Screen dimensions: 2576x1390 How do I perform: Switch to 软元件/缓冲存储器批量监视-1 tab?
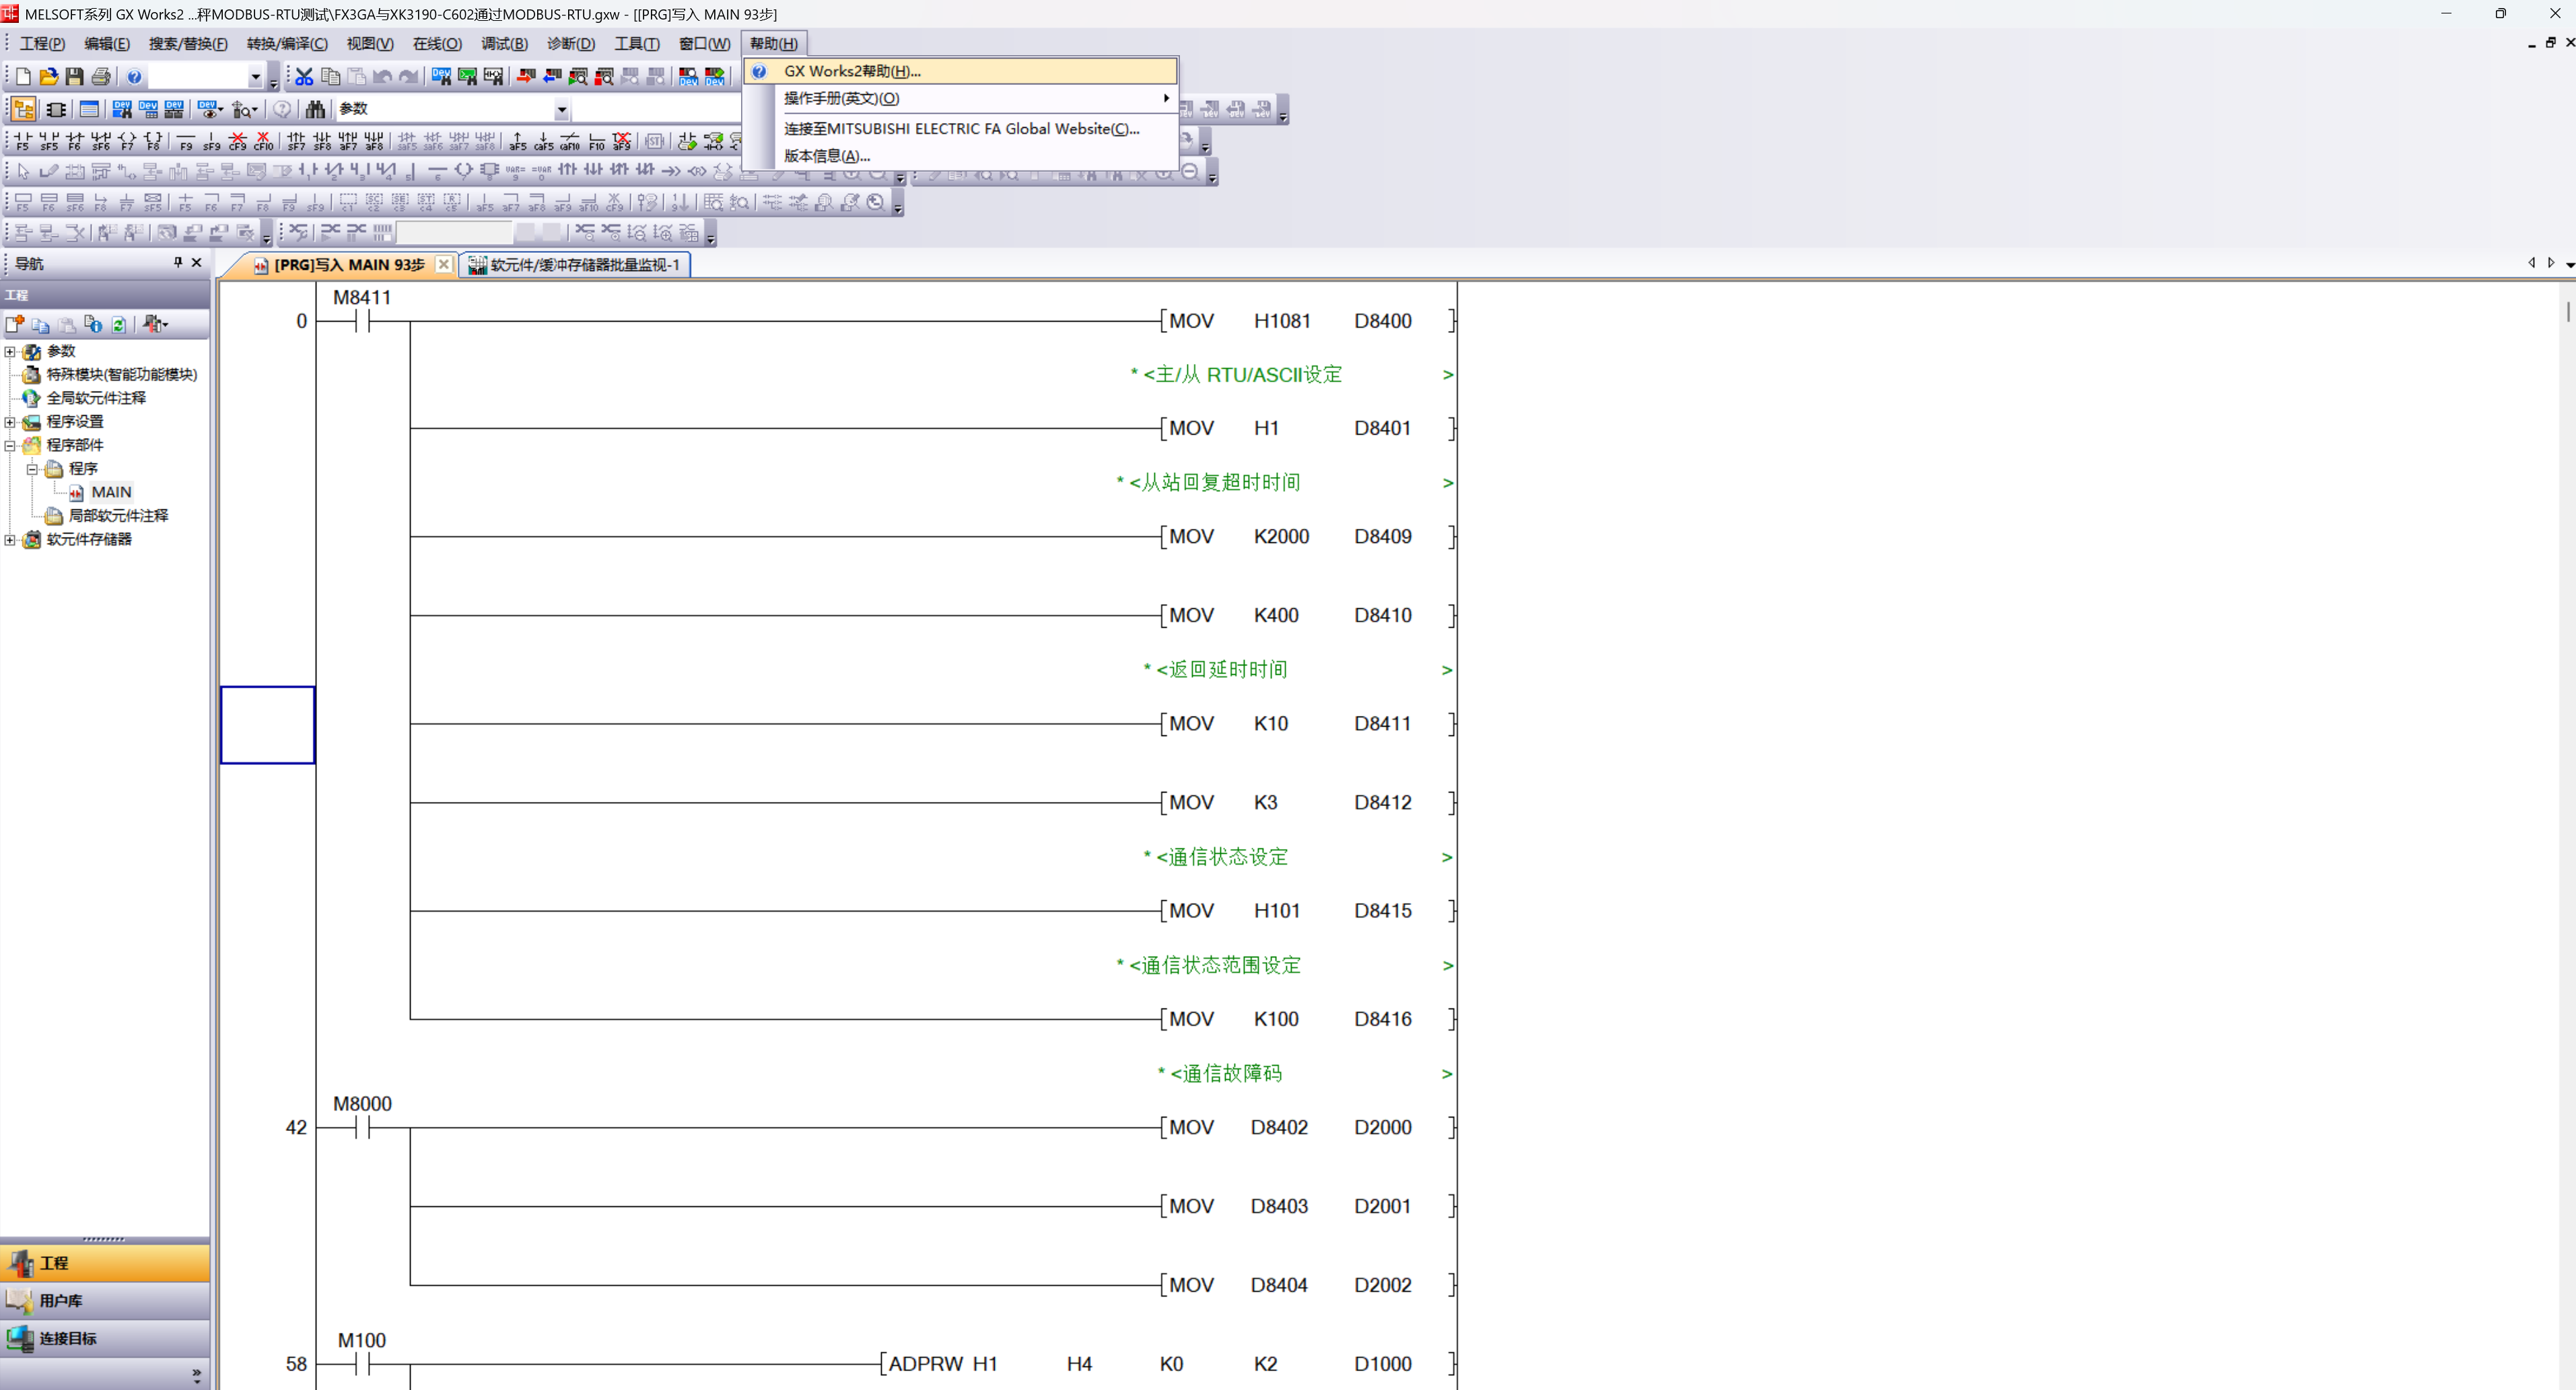click(x=584, y=265)
